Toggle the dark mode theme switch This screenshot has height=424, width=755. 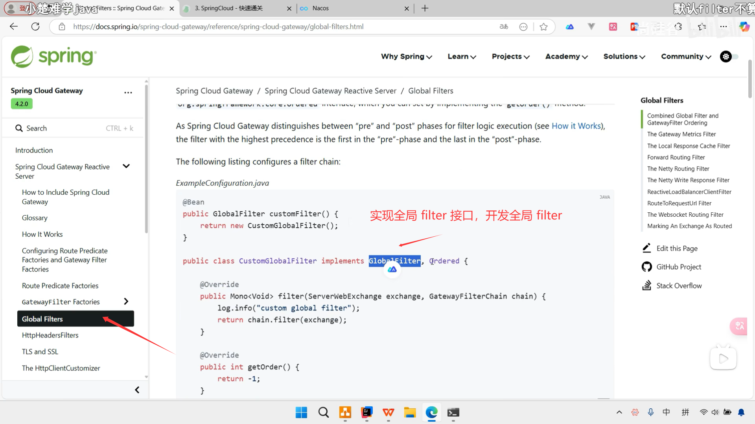point(729,57)
